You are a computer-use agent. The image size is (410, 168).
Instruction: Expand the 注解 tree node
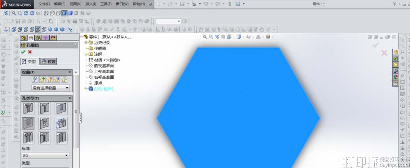(86, 54)
